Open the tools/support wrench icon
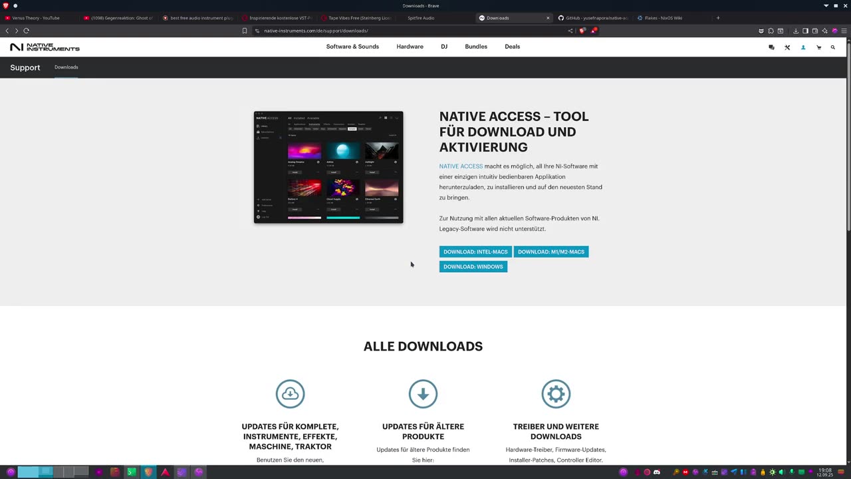 click(787, 47)
